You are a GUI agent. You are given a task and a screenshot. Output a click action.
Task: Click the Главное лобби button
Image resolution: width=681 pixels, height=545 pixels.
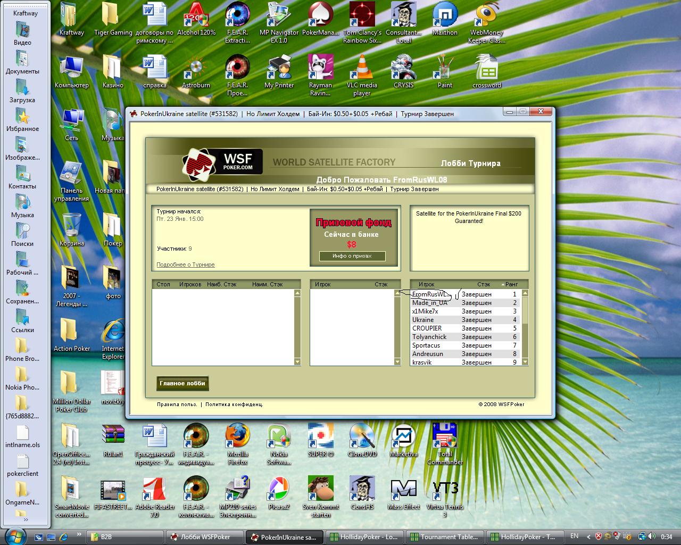182,383
